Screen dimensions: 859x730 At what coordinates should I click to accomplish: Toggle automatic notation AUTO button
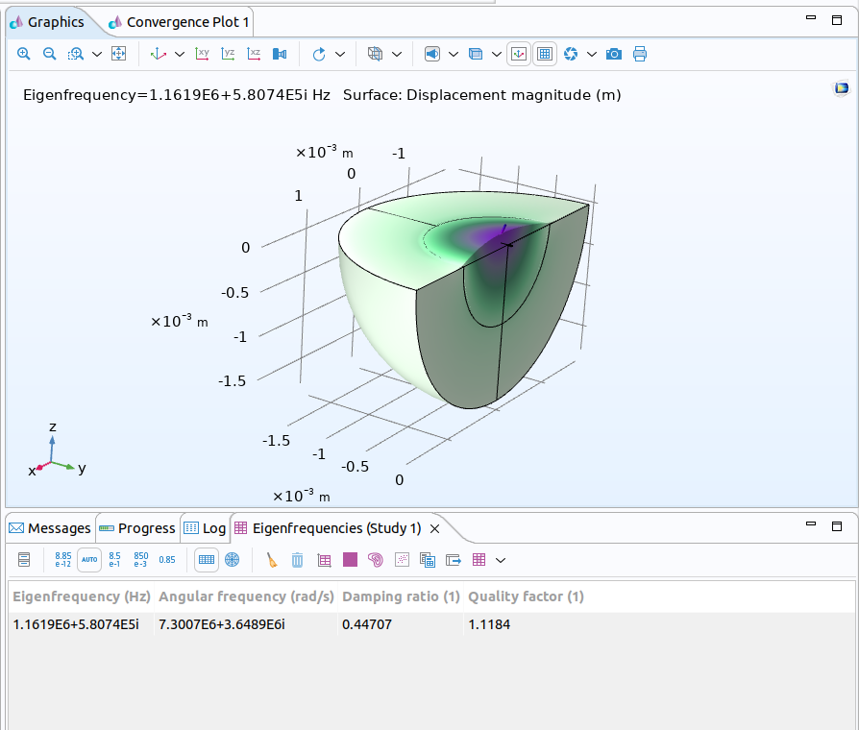[89, 559]
